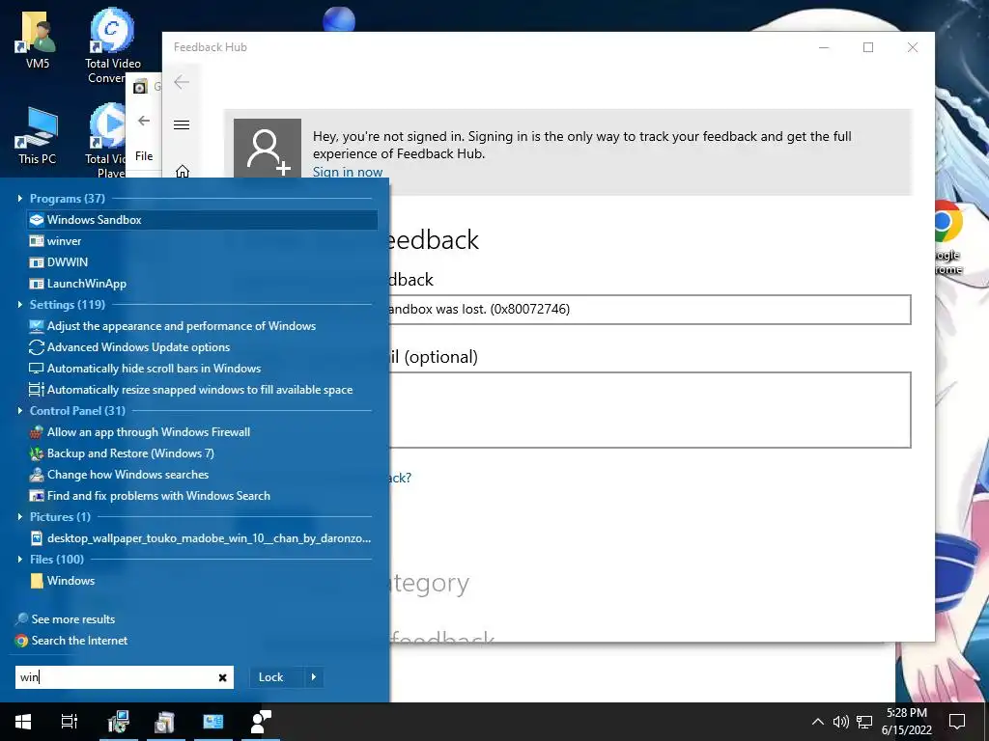Open Allow an app through Windows Firewall
Screen dimensions: 989x741
[x=139, y=432]
